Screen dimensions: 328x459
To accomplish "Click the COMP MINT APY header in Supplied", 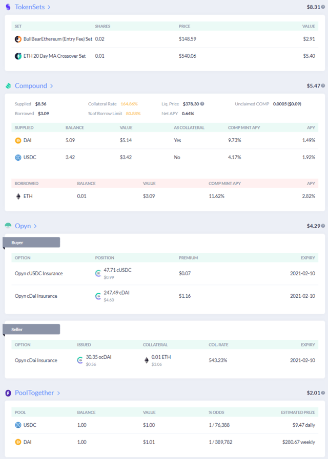I will (x=244, y=127).
